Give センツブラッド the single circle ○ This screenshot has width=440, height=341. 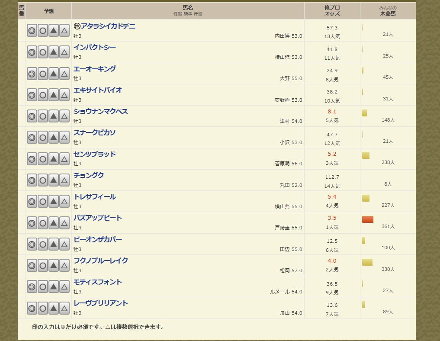pyautogui.click(x=43, y=159)
